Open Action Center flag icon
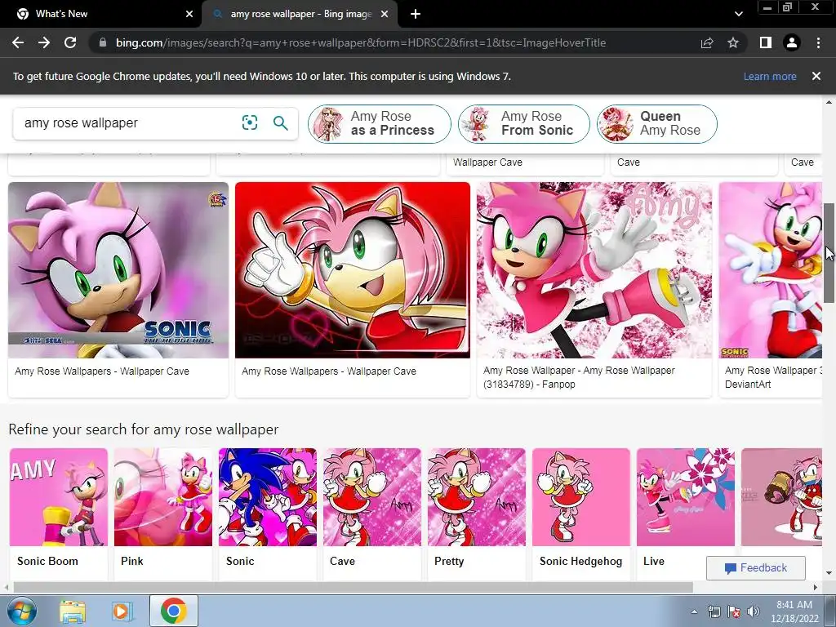 point(734,611)
